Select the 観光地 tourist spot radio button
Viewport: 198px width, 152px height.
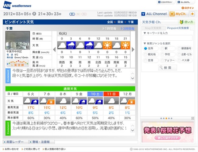[146, 54]
